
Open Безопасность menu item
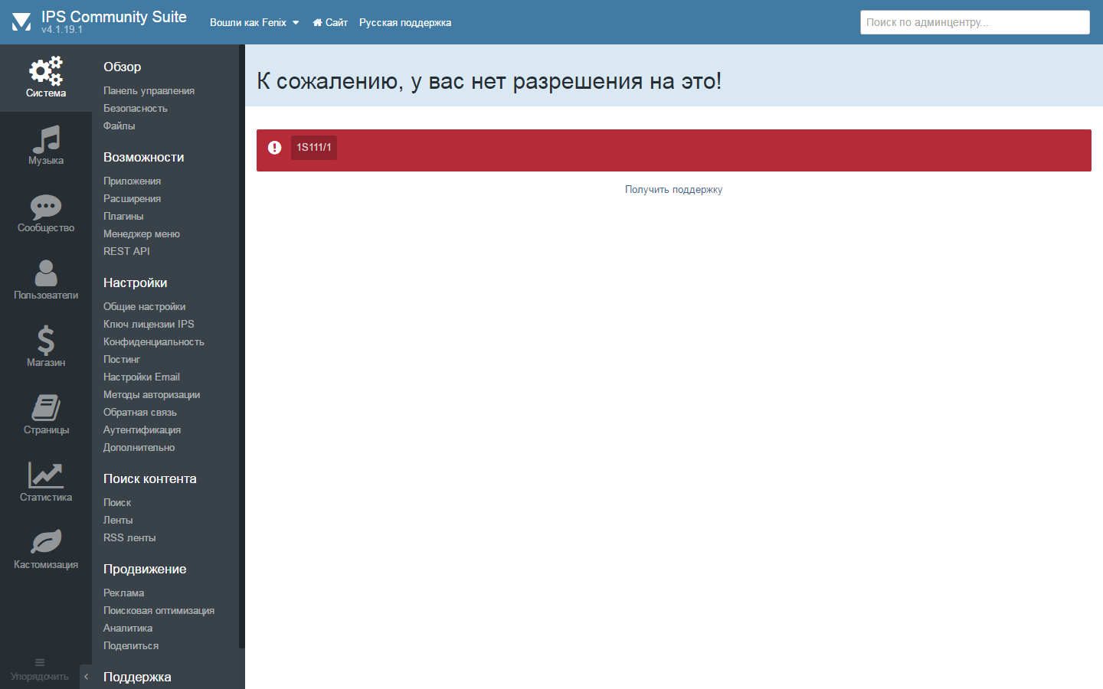pos(136,108)
